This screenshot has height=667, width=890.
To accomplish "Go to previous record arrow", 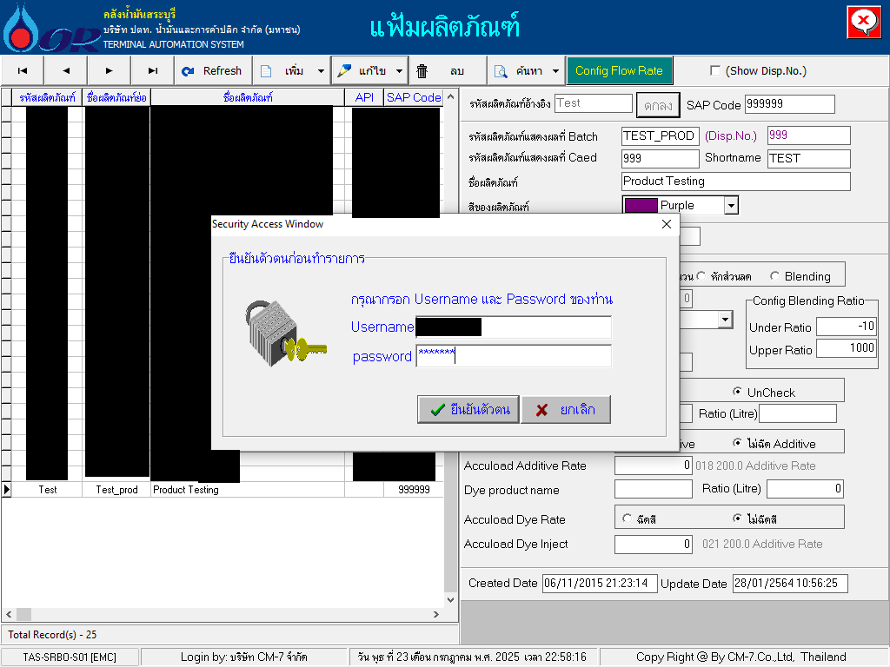I will pyautogui.click(x=66, y=71).
